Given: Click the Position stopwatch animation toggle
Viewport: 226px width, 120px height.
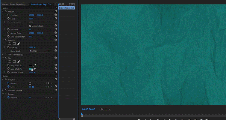Looking at the screenshot, I should click(x=8, y=15).
